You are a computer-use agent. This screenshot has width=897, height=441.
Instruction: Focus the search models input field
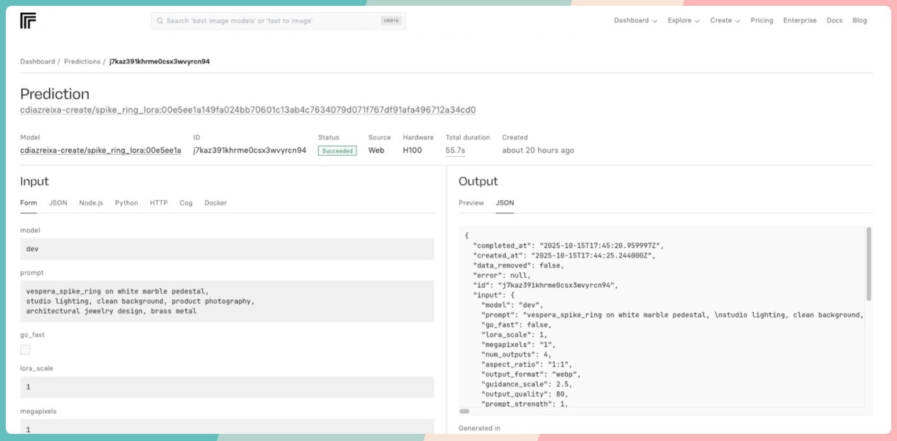272,21
